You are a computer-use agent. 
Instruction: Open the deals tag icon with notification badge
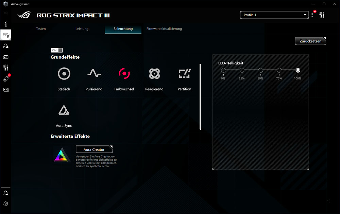[x=6, y=78]
